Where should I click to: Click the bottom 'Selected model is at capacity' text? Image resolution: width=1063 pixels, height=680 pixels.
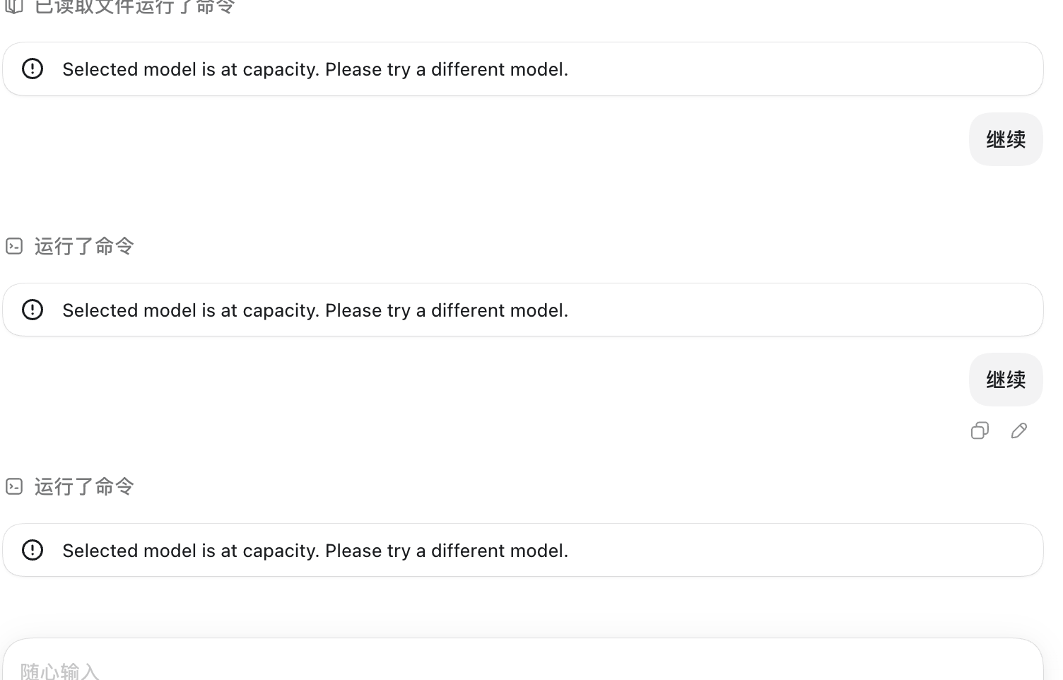(x=315, y=551)
